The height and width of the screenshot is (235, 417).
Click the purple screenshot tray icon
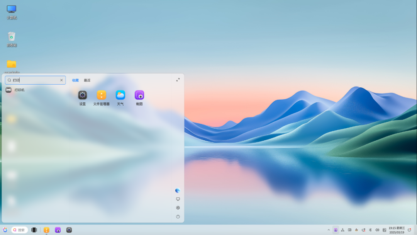coord(336,230)
